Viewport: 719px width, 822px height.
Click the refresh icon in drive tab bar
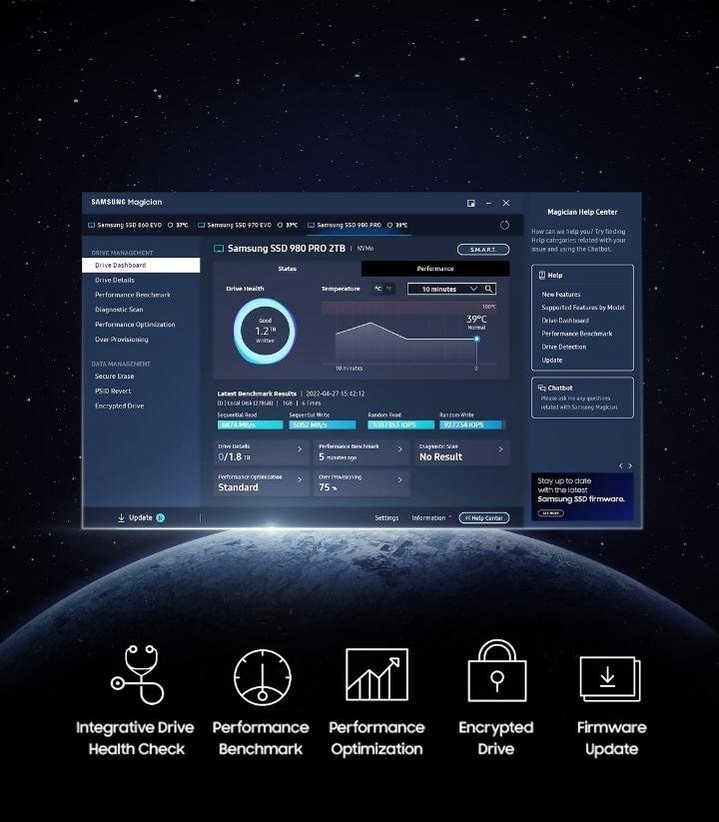point(504,225)
